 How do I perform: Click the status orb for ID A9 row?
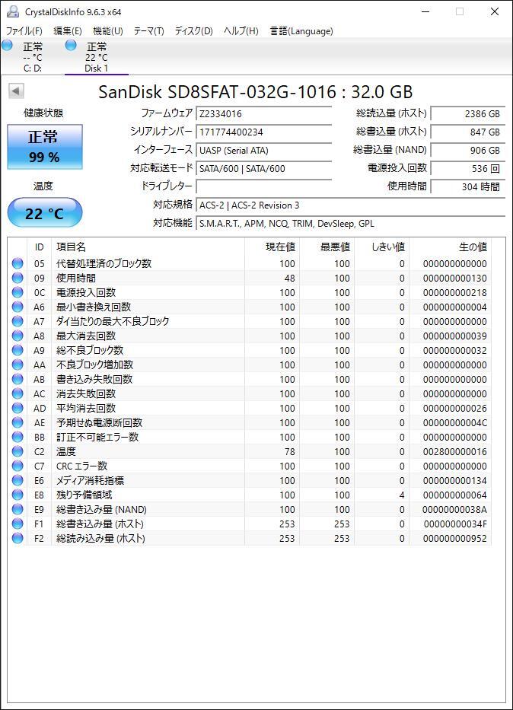click(18, 350)
